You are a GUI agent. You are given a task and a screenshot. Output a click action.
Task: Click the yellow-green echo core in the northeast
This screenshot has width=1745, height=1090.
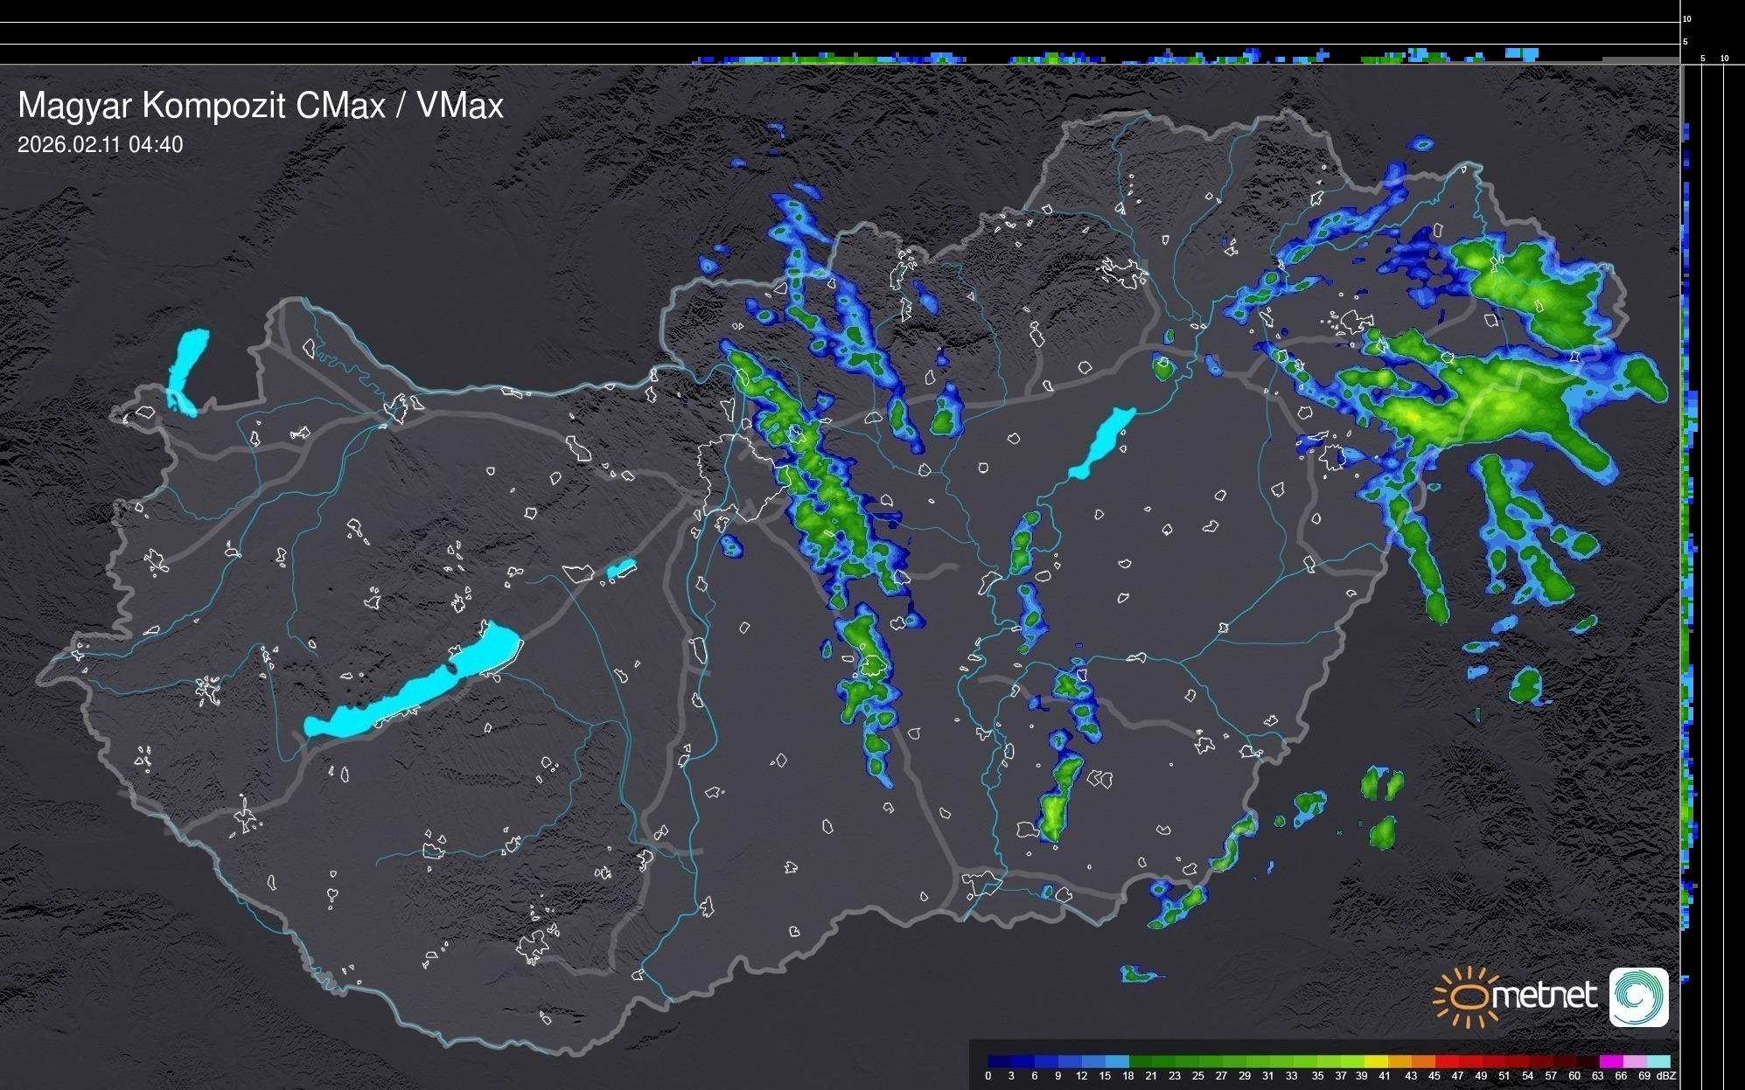(x=1413, y=416)
